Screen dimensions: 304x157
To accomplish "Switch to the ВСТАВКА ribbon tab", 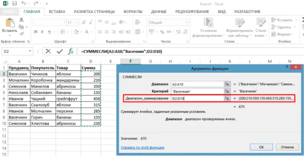I will (57, 11).
